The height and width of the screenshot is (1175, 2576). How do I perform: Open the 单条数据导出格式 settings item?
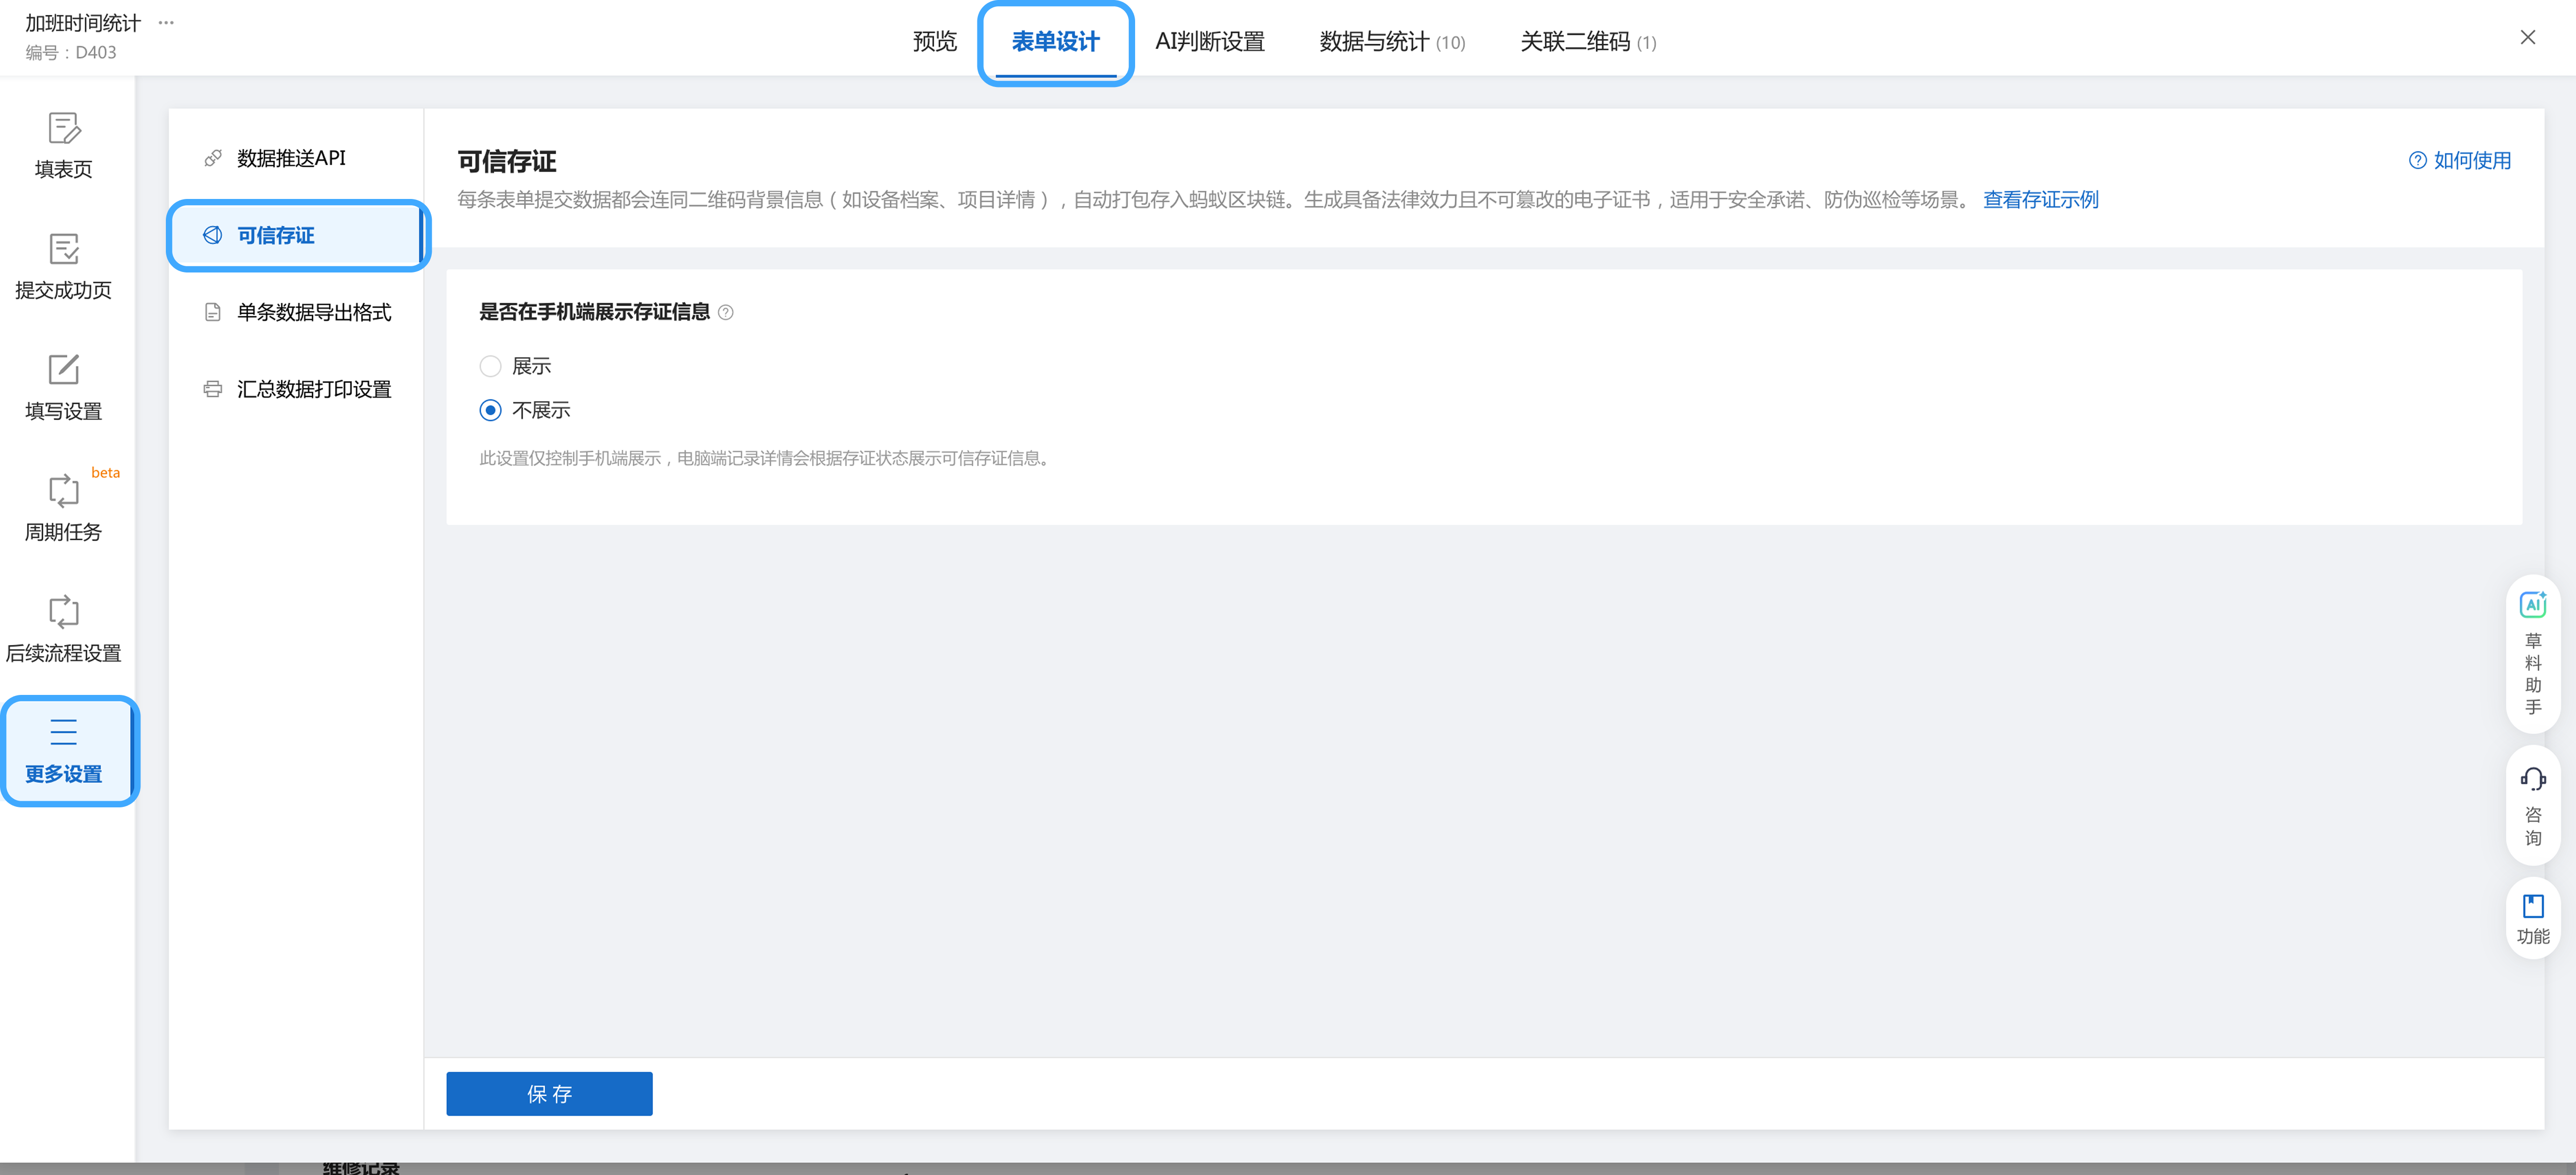point(296,312)
